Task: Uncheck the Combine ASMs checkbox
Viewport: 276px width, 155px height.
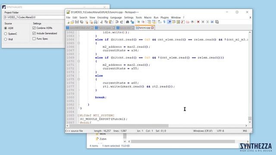Action: 34,28
